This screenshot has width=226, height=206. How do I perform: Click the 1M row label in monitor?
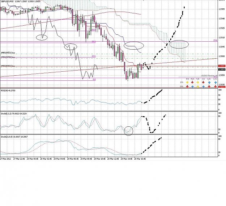182,83
